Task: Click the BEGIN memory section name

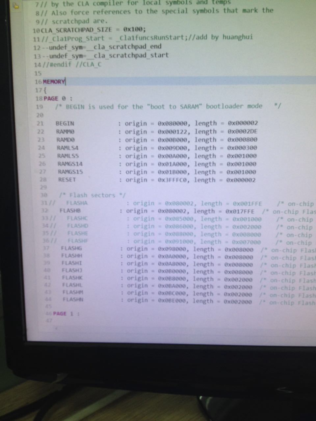Action: coord(65,123)
